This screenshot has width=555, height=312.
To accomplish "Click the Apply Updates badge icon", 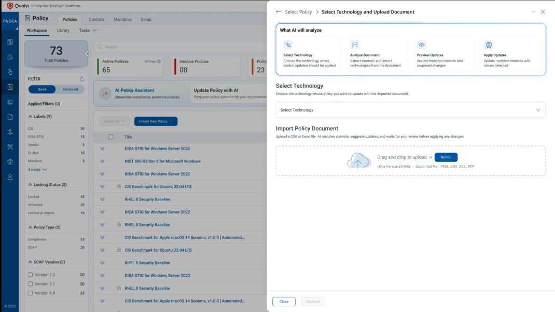I will point(489,45).
